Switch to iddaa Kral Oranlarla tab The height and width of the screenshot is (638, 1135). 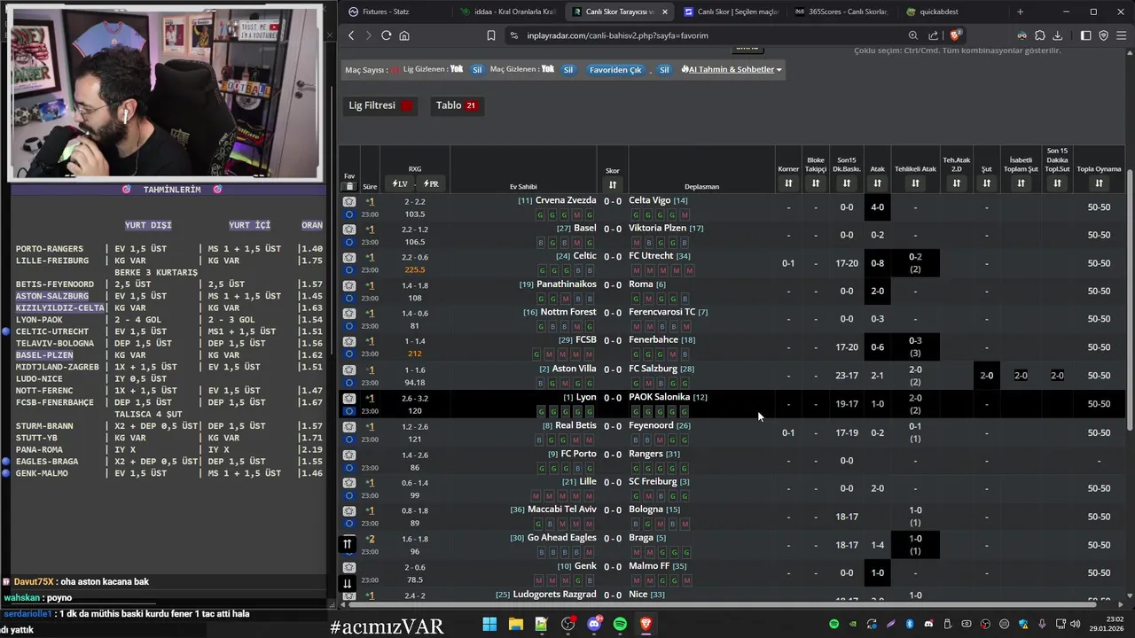click(508, 12)
